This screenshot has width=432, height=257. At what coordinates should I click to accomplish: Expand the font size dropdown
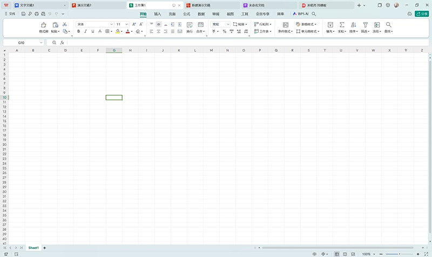127,24
